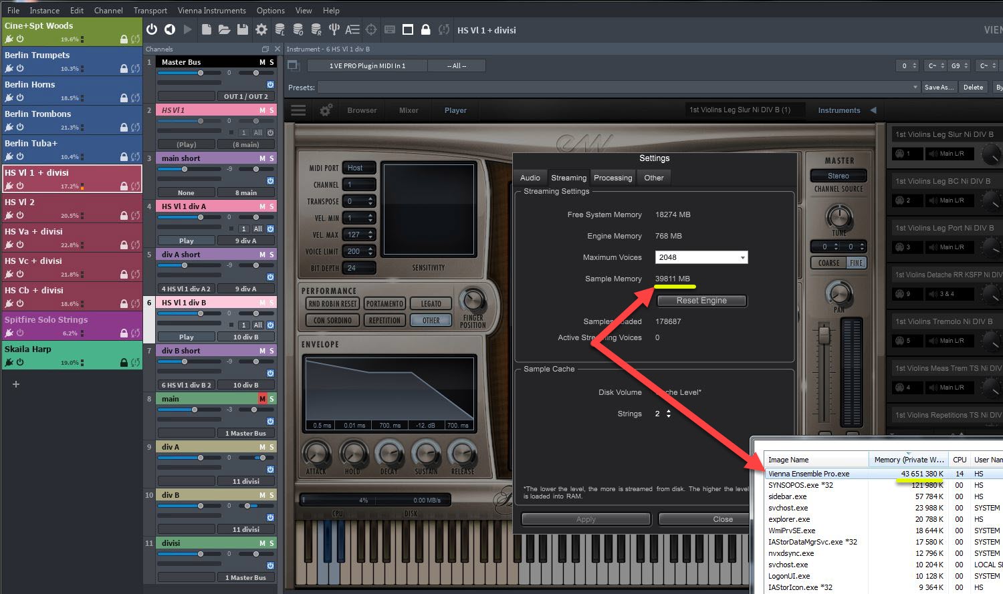The width and height of the screenshot is (1003, 594).
Task: Click the RND ROBIN RESET button
Action: pyautogui.click(x=332, y=303)
